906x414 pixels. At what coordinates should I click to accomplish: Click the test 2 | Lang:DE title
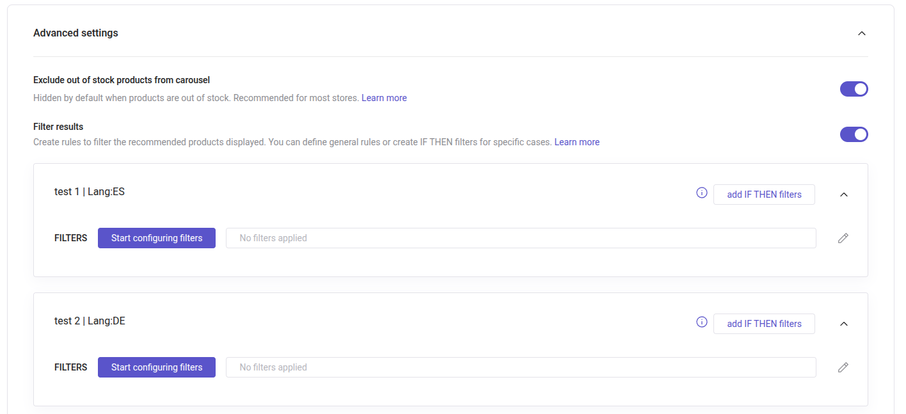(90, 321)
